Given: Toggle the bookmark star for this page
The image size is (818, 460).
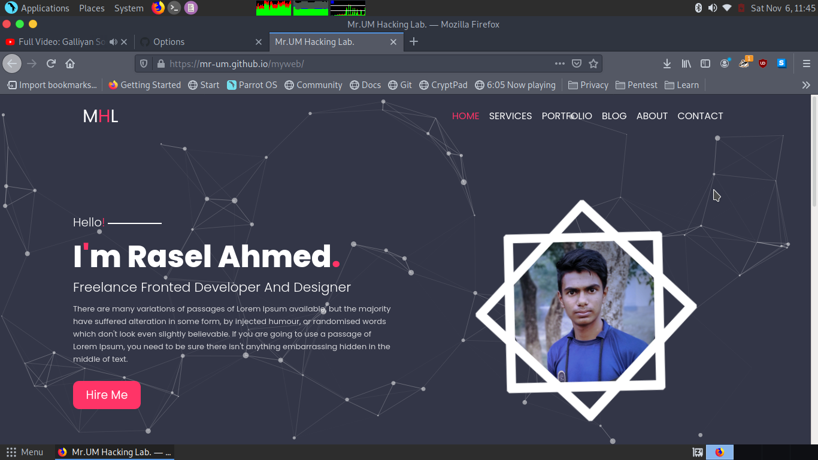Looking at the screenshot, I should 593,63.
